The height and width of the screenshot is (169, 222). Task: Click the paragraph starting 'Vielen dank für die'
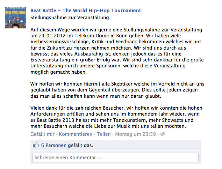116,117
